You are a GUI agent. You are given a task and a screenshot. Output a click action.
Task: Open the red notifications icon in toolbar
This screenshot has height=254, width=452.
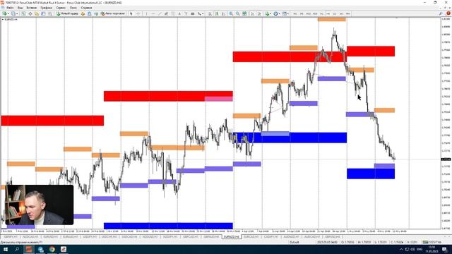point(448,13)
